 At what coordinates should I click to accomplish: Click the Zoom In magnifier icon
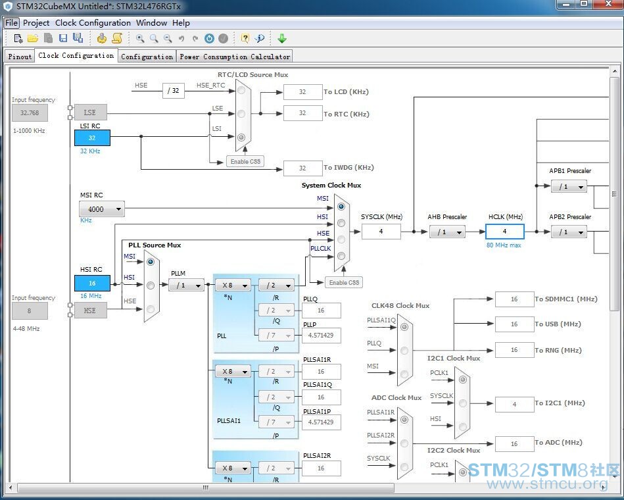click(140, 38)
